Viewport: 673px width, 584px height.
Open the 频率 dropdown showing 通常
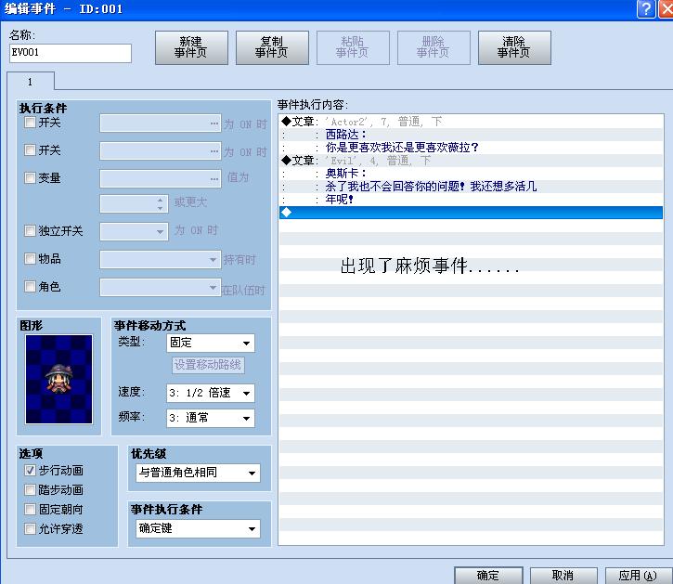click(211, 418)
